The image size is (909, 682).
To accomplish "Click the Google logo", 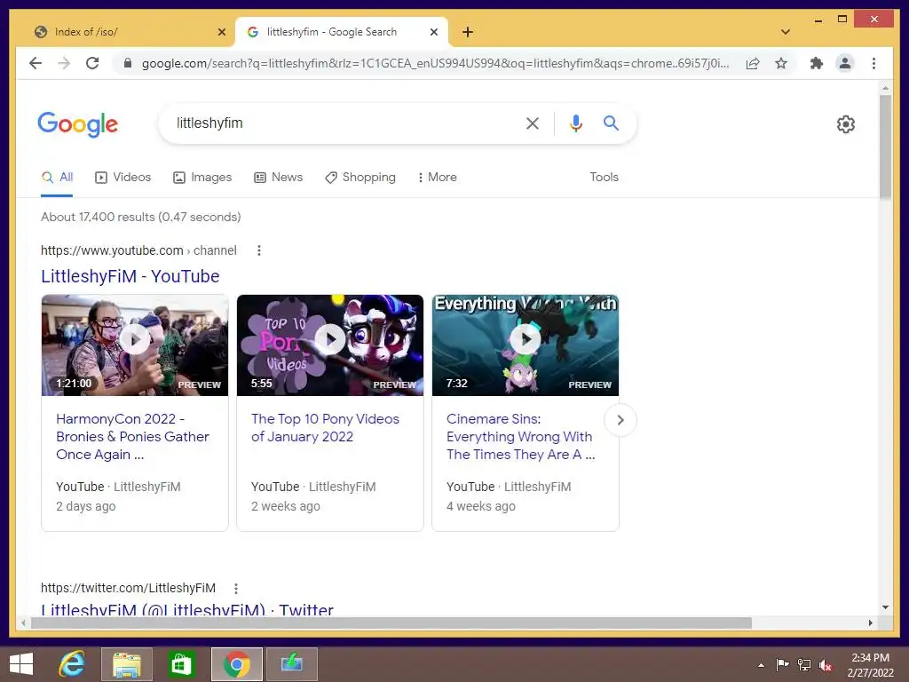I will coord(78,124).
